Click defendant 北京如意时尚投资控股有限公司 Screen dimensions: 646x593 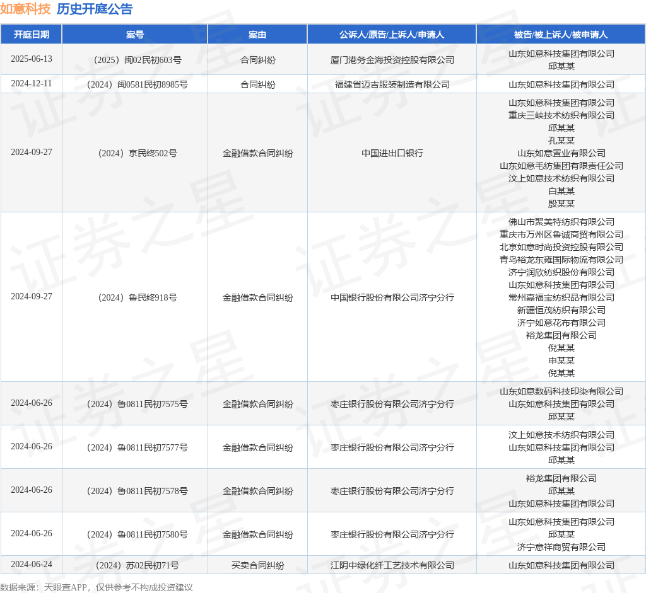pos(561,247)
